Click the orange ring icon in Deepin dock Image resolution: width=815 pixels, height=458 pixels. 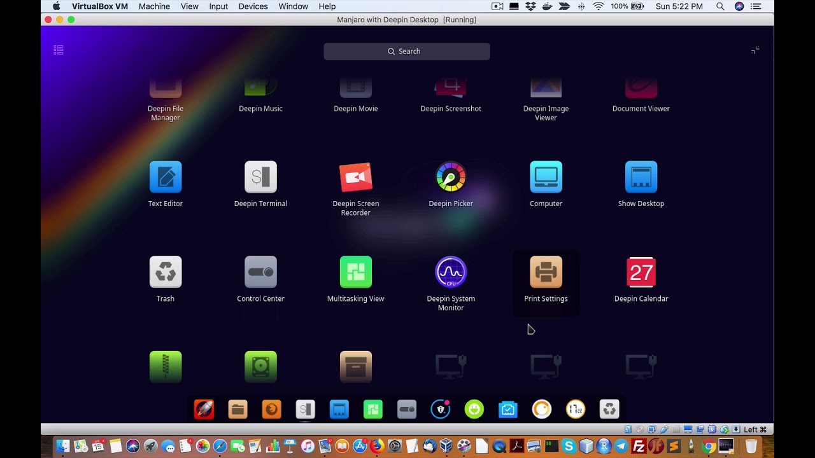coord(542,409)
